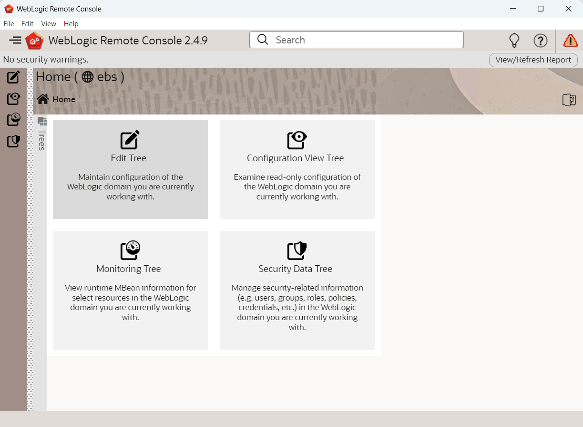Click the search magnifier icon
Viewport: 583px width, 427px height.
point(263,40)
